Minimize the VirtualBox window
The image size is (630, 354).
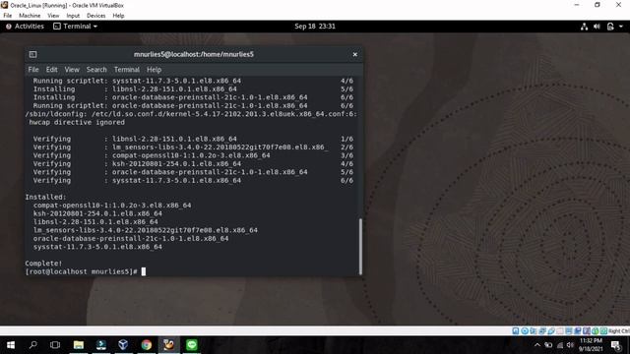pyautogui.click(x=577, y=5)
